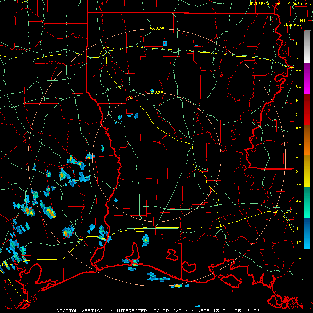Viewport: 313px width, 313px height.
Task: Select the 60 value on the color scale
Action: tap(299, 101)
